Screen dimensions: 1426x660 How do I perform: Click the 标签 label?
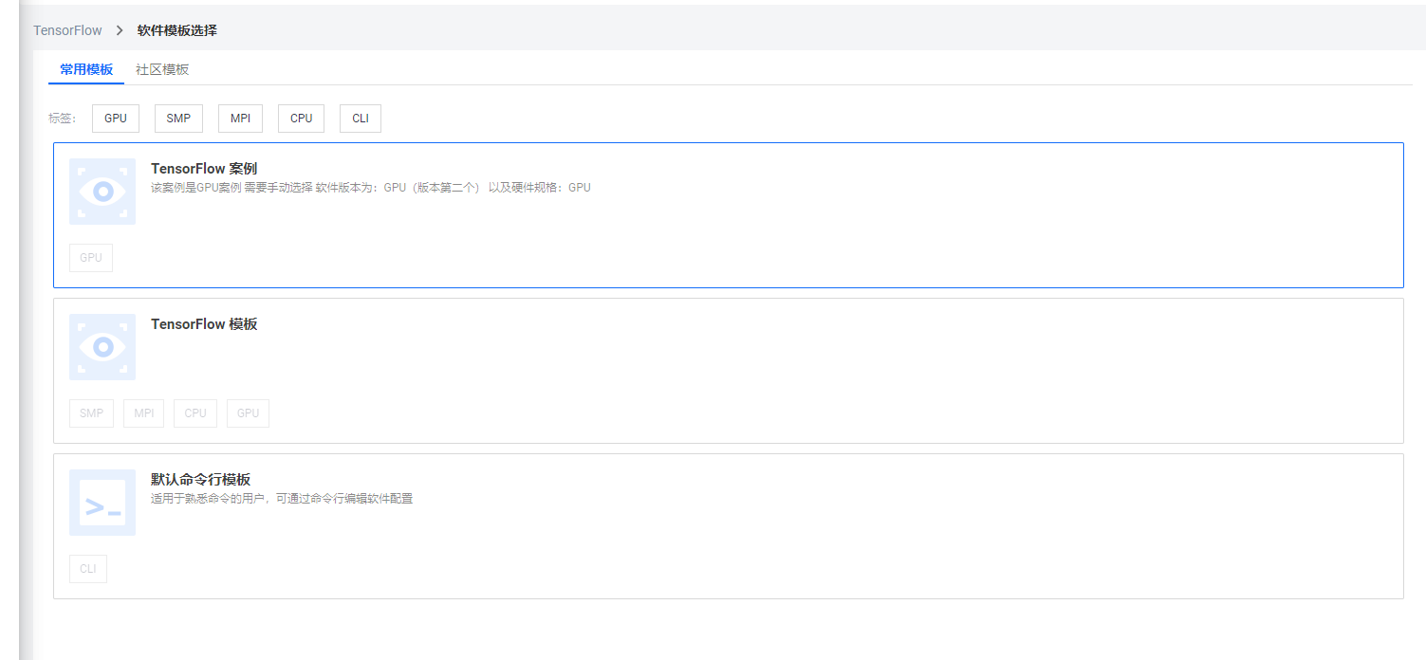(63, 119)
